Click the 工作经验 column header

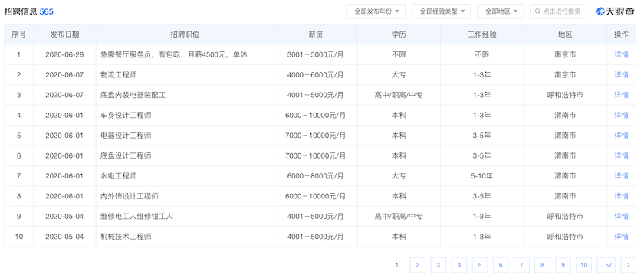point(482,34)
